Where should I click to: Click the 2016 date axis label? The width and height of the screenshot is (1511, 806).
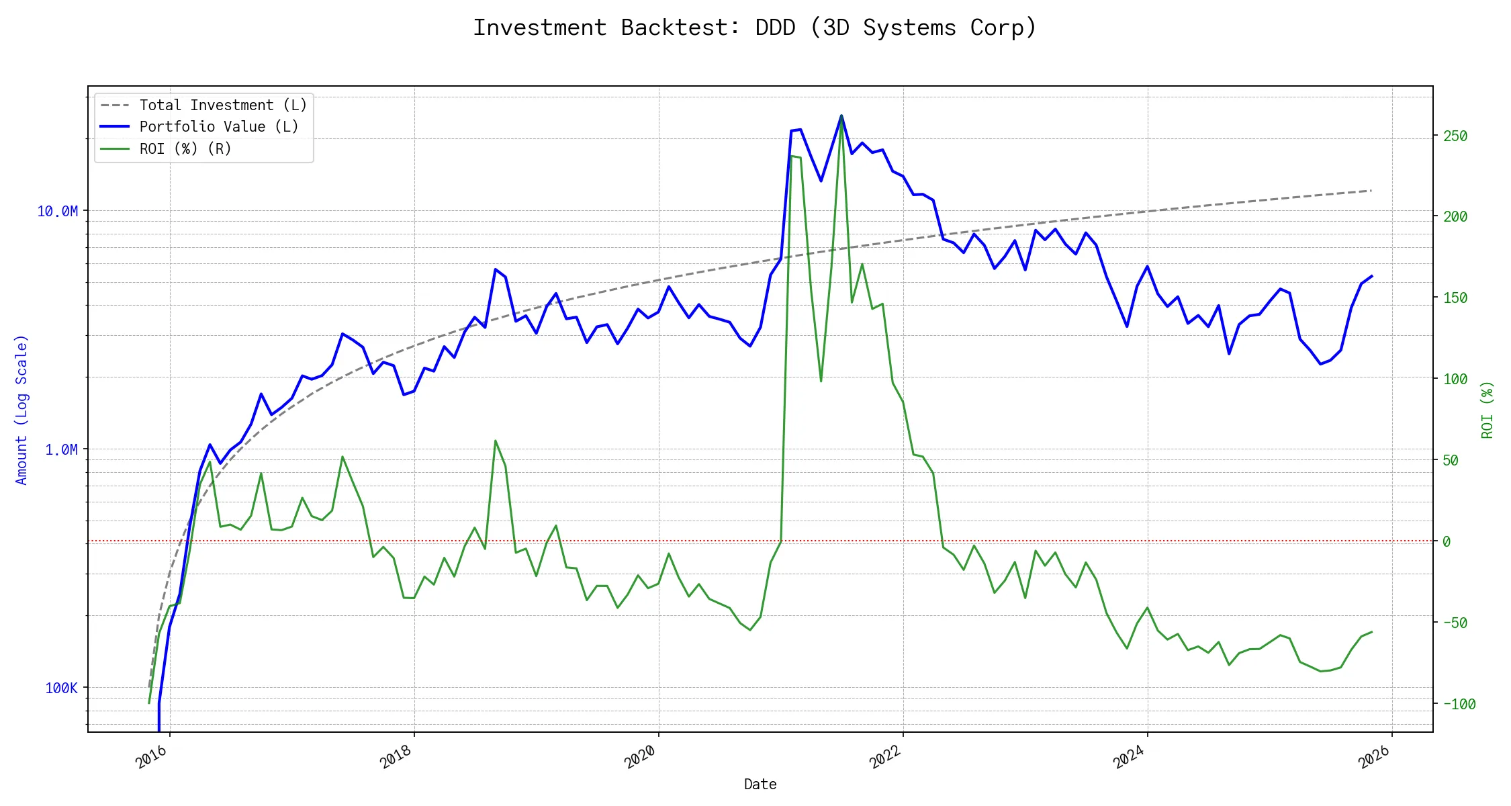[152, 757]
